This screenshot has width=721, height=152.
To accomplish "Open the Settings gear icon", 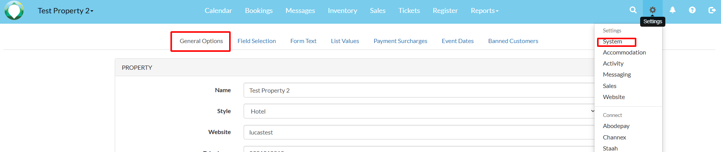I will point(653,10).
